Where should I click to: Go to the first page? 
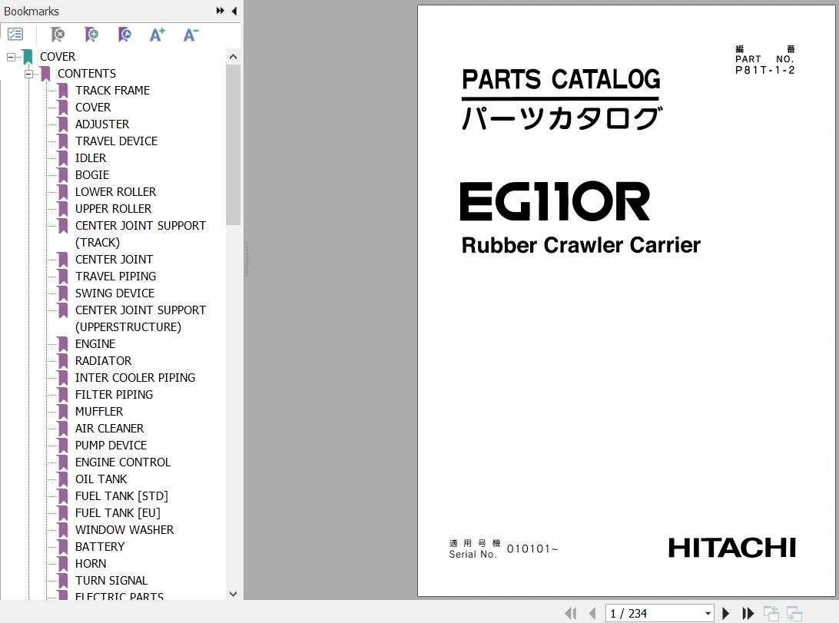(570, 613)
